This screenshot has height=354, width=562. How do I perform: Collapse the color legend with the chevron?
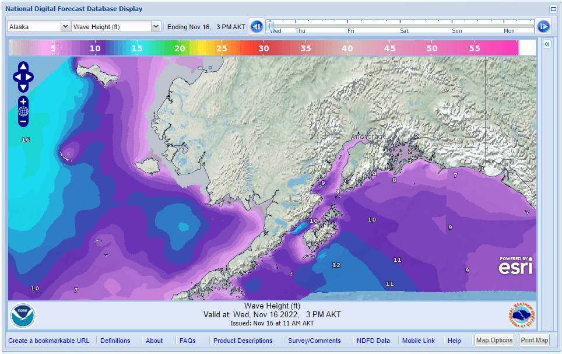tap(546, 43)
